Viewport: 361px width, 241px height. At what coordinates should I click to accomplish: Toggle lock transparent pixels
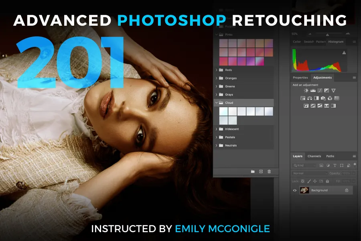(302, 181)
